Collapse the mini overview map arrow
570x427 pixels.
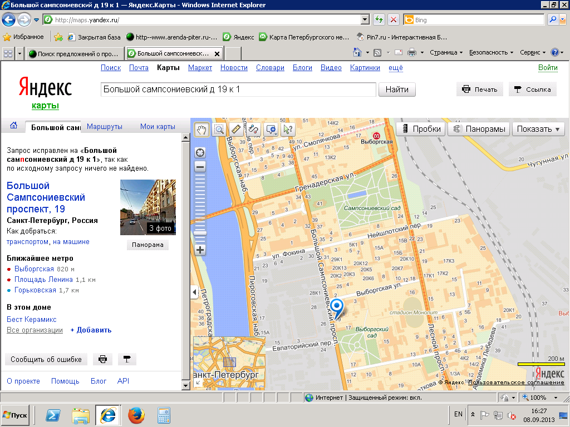tap(198, 383)
